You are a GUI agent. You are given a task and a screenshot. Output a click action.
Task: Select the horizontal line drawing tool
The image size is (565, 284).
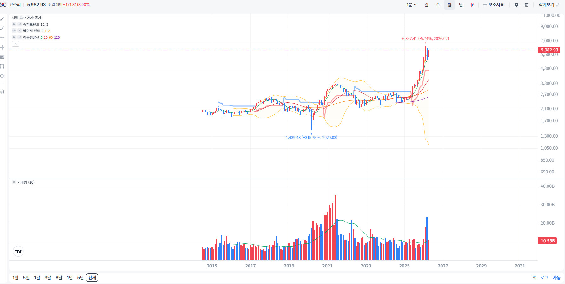coord(2,38)
